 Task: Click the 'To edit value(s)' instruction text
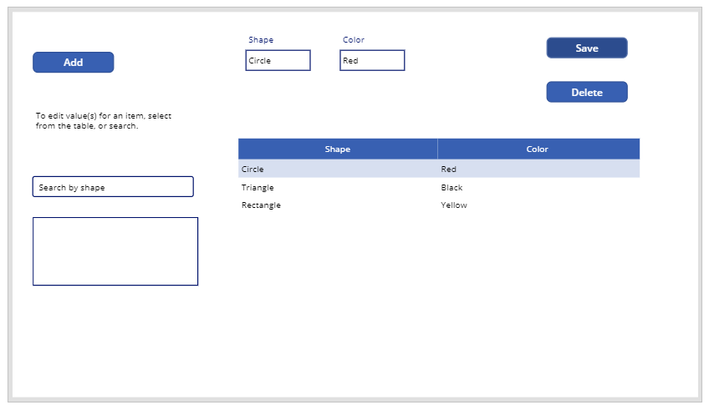click(x=104, y=120)
